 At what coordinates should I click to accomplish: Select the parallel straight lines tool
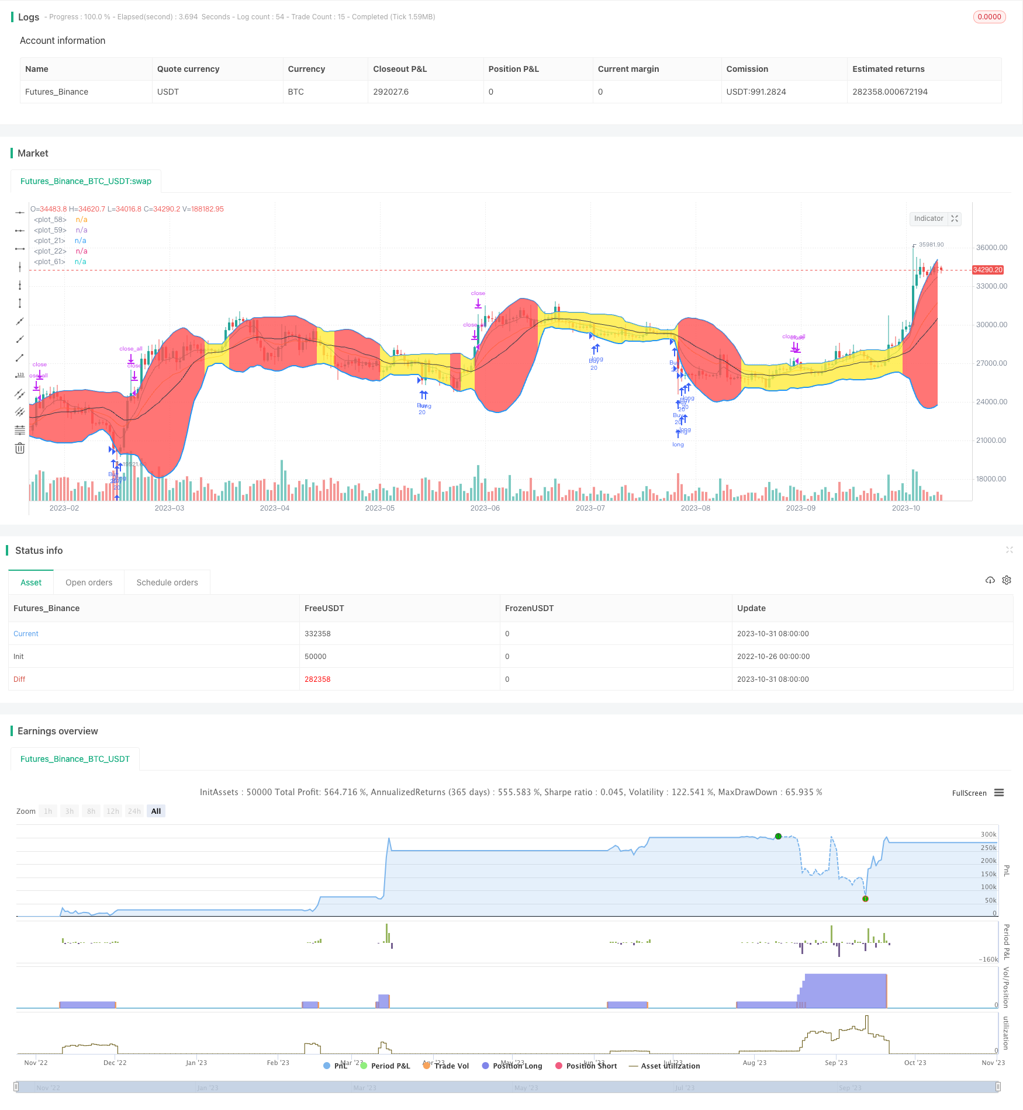(20, 412)
